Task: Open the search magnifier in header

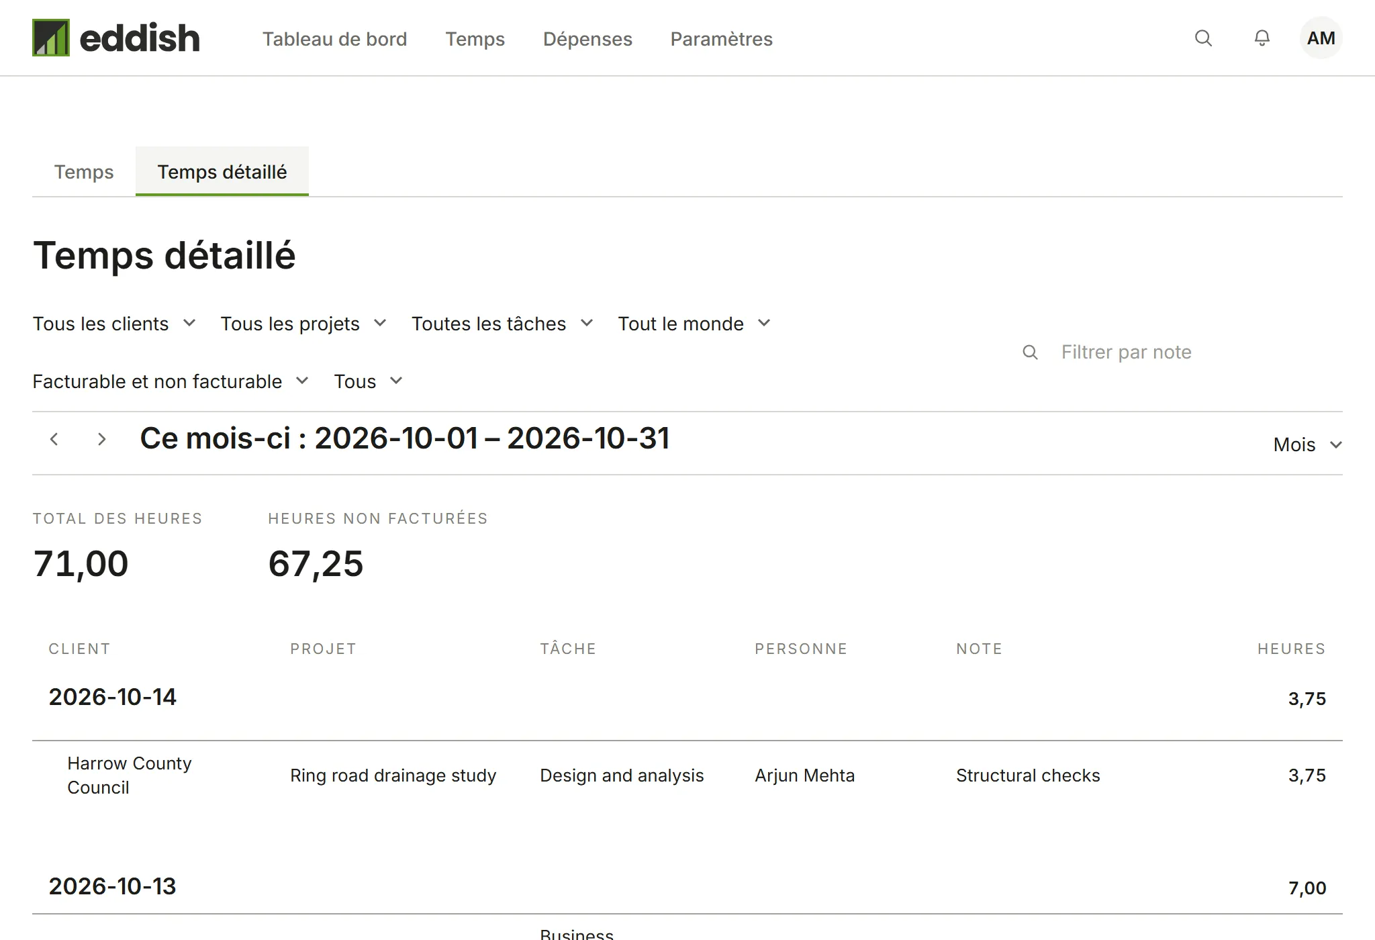Action: (x=1203, y=38)
